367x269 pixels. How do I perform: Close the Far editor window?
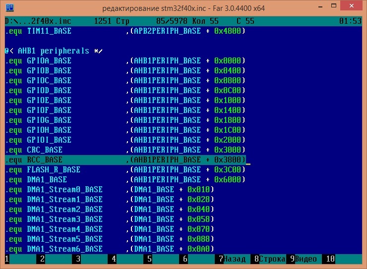[x=352, y=6]
